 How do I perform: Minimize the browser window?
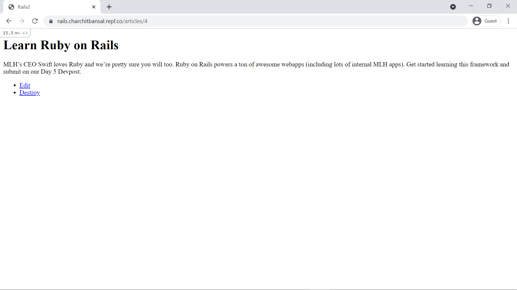[471, 6]
